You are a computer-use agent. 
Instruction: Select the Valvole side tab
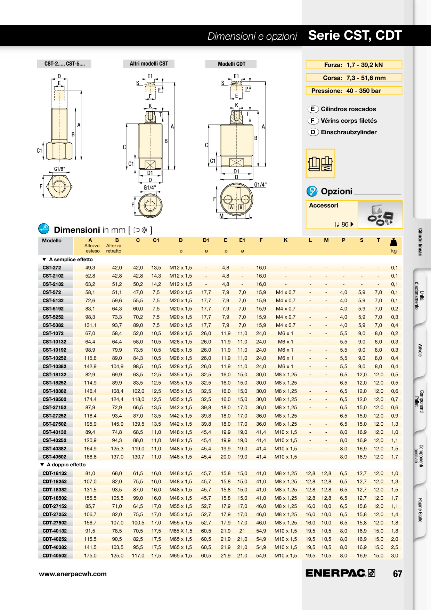point(420,350)
